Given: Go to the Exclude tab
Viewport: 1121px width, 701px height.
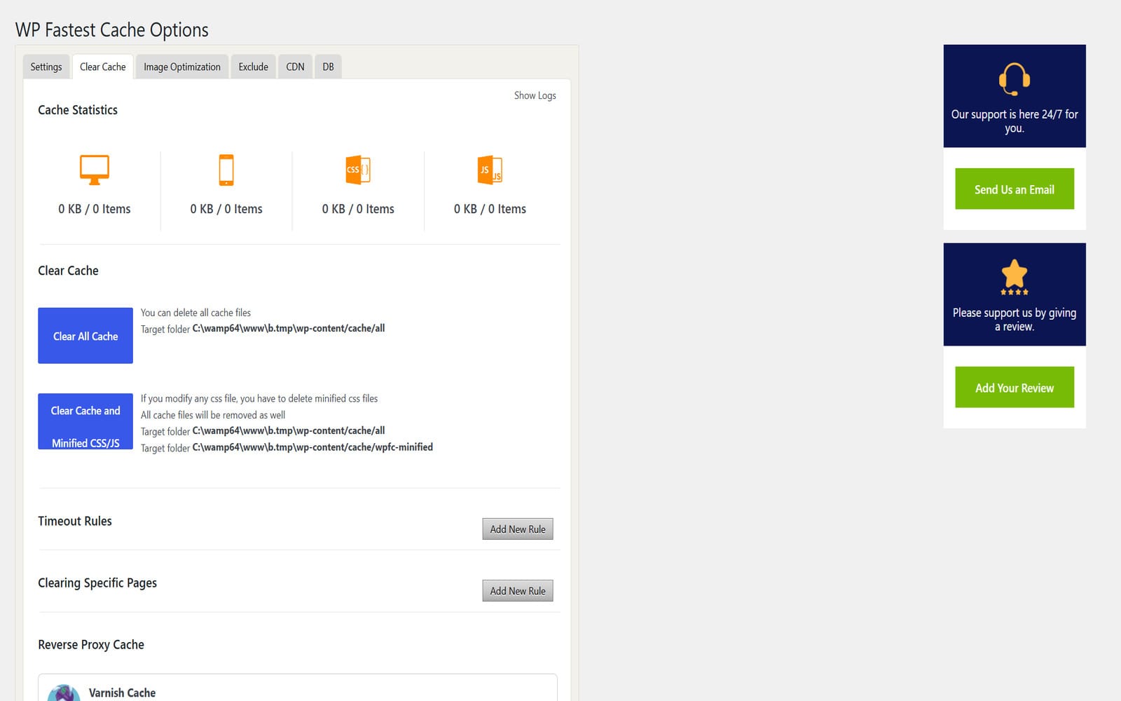Looking at the screenshot, I should click(253, 67).
